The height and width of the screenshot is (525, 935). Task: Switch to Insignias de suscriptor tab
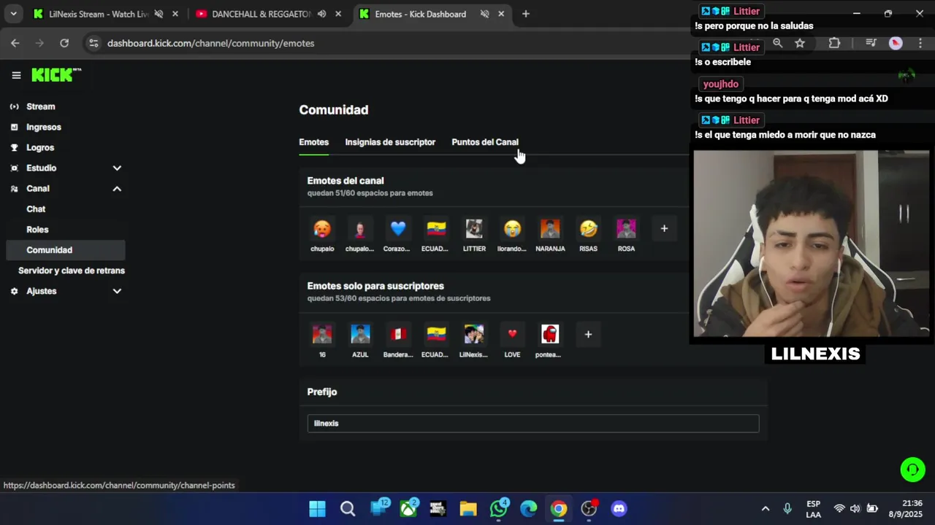(x=390, y=142)
